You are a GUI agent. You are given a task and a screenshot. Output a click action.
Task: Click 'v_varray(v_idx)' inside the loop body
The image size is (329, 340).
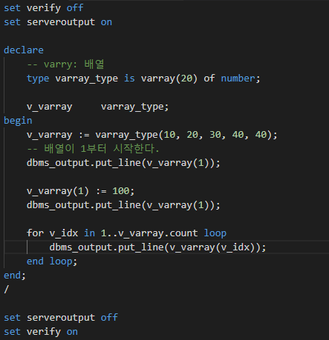click(212, 247)
